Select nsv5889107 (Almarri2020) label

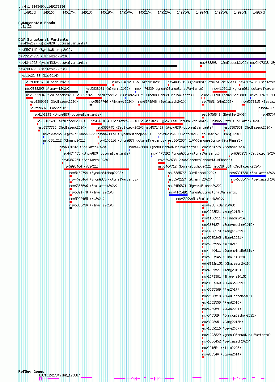[x=47, y=82]
